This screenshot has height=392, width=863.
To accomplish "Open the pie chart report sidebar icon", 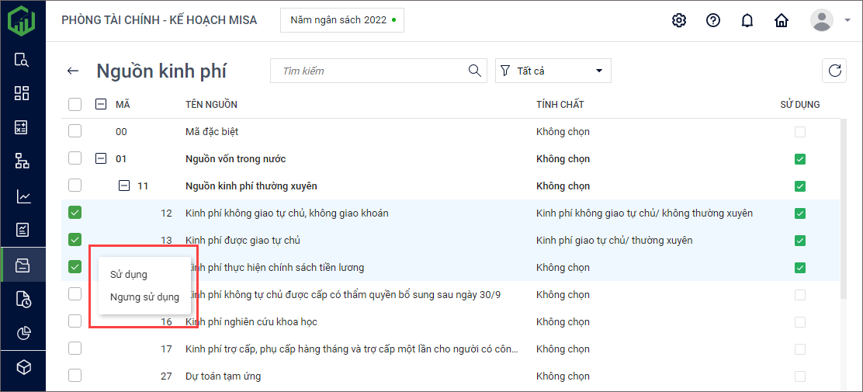I will [x=23, y=333].
